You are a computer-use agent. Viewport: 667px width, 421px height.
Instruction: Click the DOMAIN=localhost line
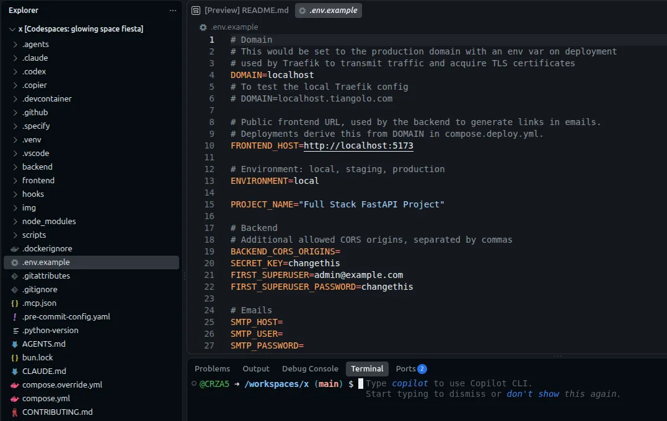(x=272, y=75)
